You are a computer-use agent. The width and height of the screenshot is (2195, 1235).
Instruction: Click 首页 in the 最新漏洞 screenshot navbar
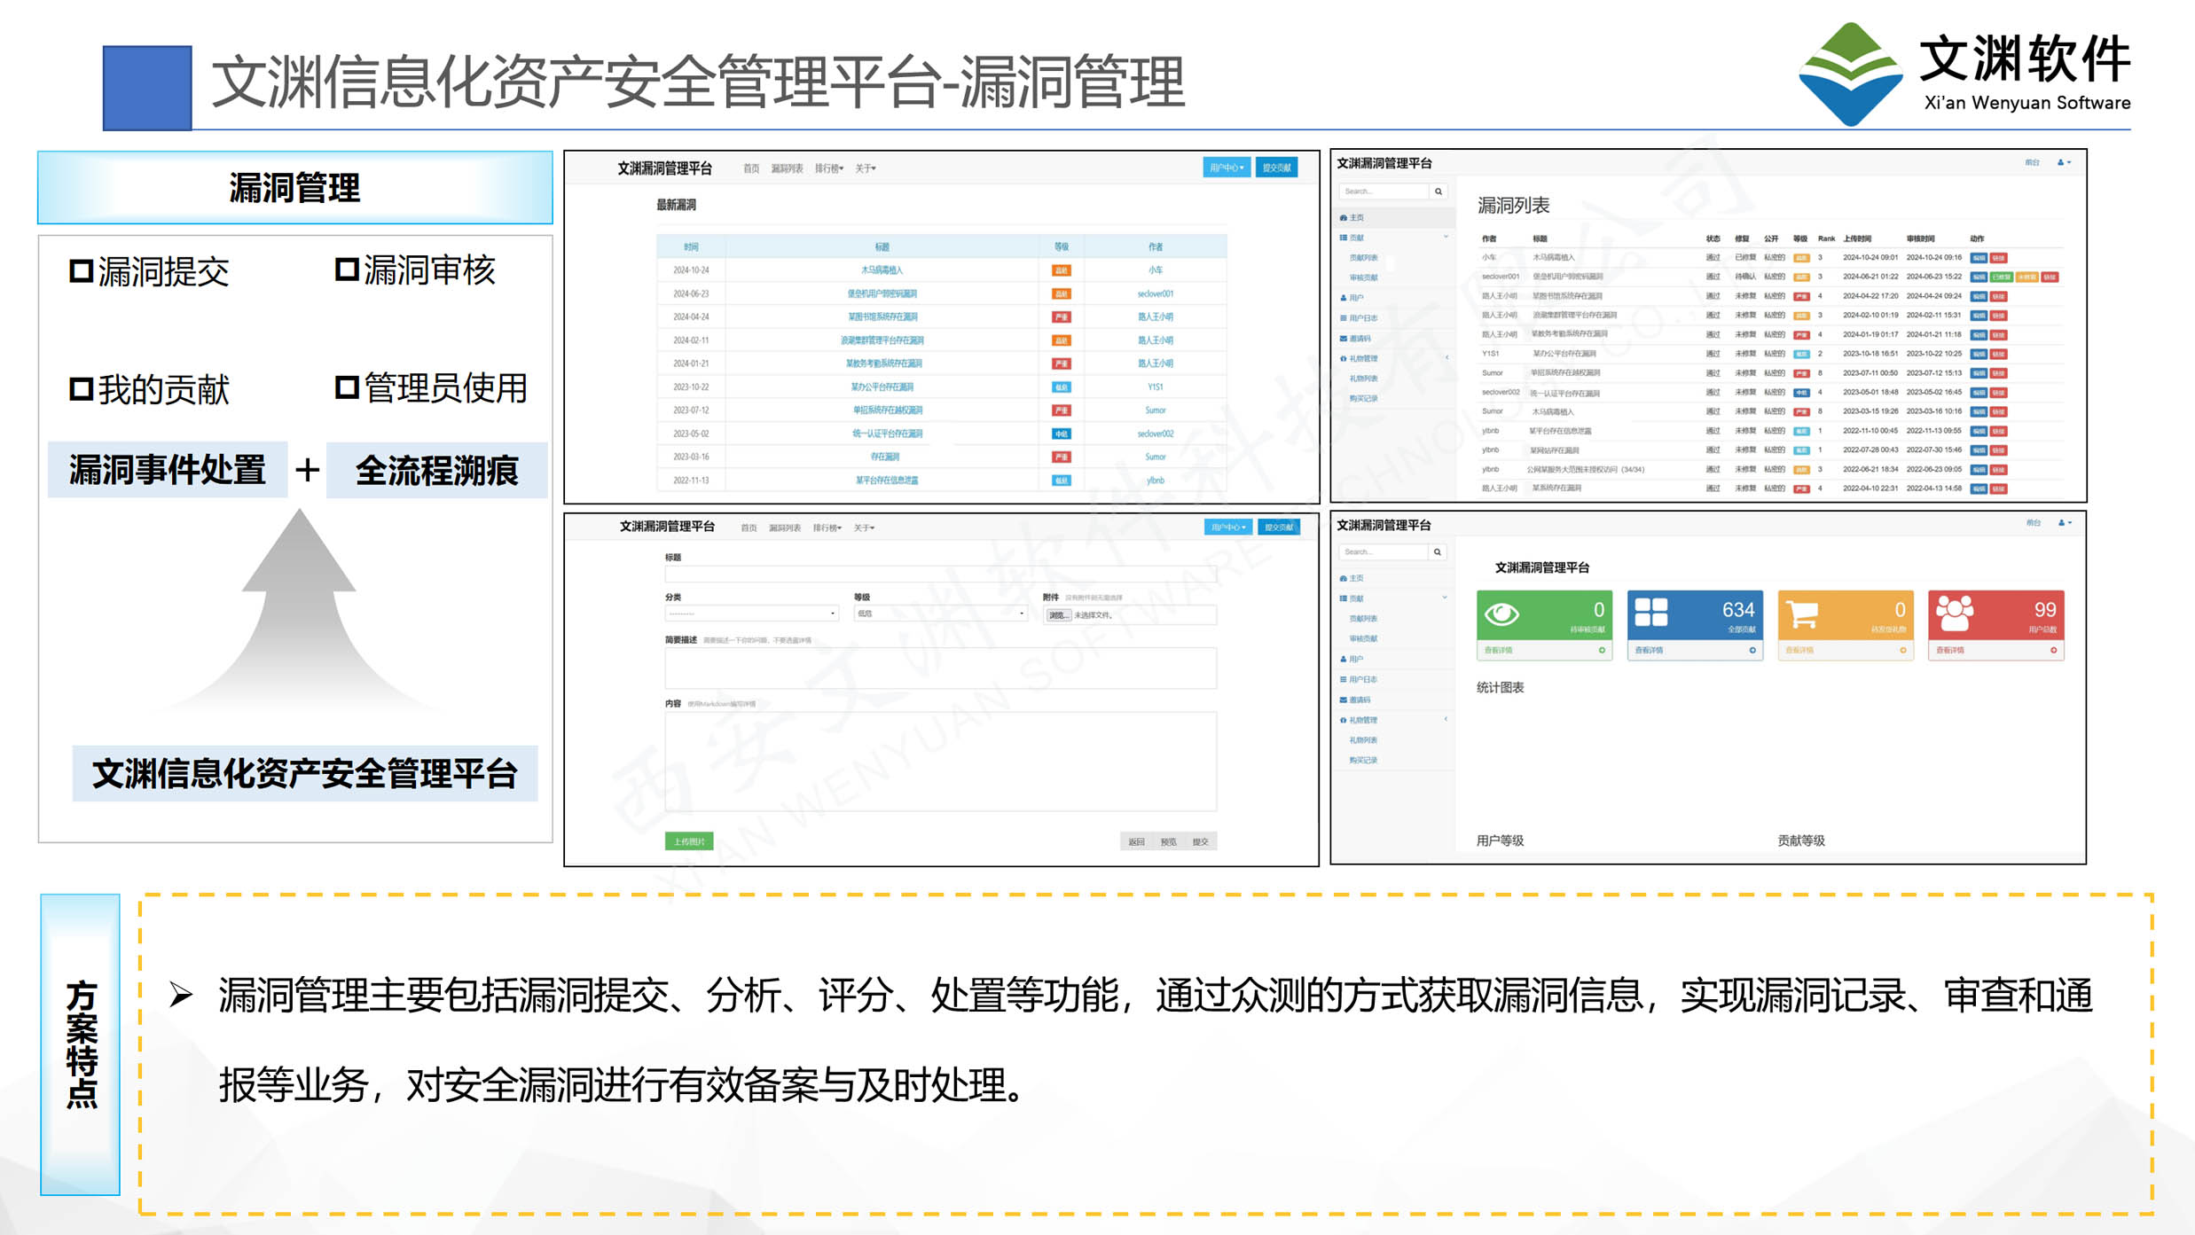(x=751, y=168)
